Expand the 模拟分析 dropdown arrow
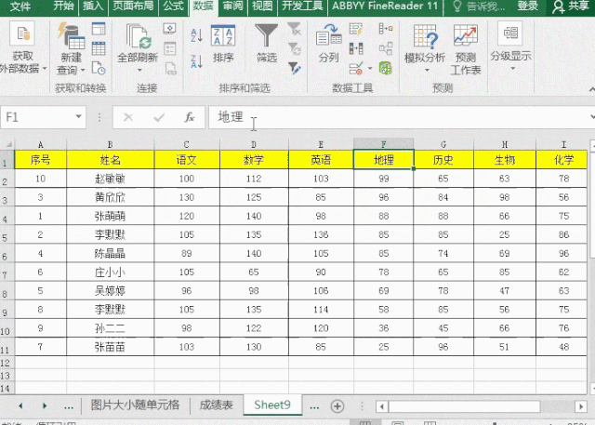The height and width of the screenshot is (425, 595). pos(427,70)
